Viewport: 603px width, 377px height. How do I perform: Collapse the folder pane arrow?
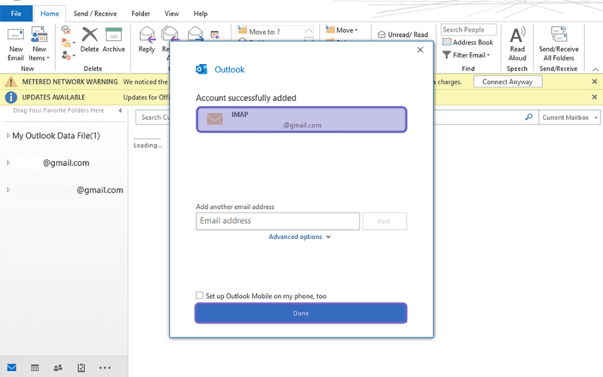121,110
